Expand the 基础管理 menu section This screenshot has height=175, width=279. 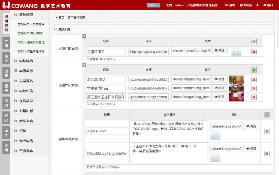click(29, 15)
